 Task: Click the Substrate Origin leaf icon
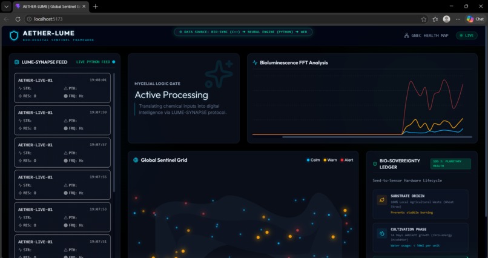[382, 200]
